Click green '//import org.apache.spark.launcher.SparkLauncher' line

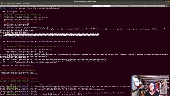(x=19, y=82)
